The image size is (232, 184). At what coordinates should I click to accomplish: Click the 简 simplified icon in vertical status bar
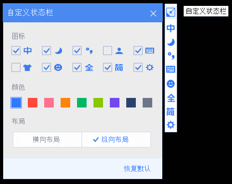[x=170, y=112]
